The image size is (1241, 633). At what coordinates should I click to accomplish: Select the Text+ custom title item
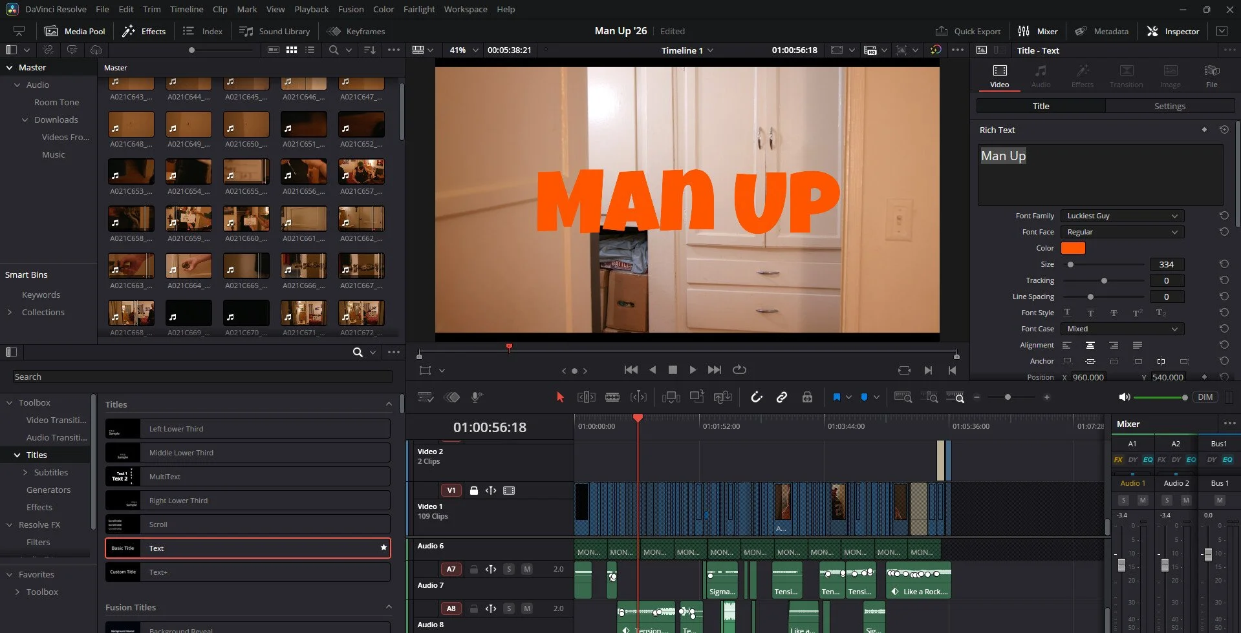pyautogui.click(x=248, y=572)
